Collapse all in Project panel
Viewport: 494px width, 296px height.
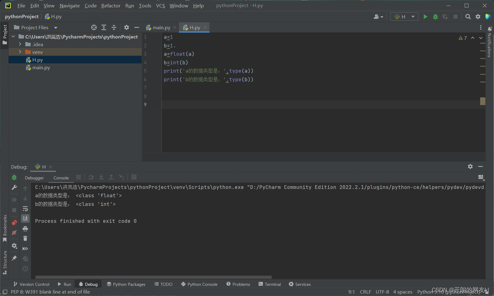click(x=114, y=27)
